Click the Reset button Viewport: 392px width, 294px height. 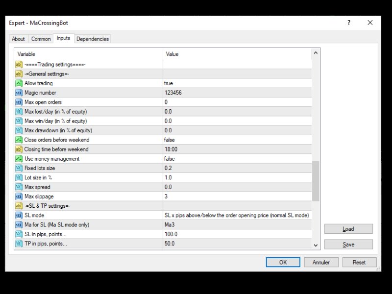(x=359, y=262)
